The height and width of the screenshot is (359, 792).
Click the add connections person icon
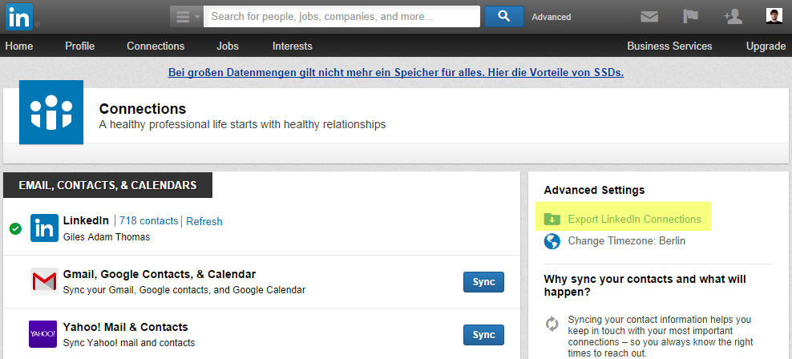[x=733, y=17]
